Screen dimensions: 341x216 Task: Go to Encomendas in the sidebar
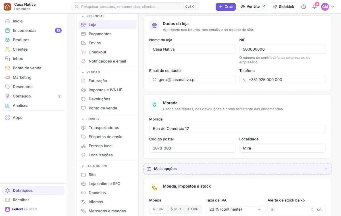[33, 30]
